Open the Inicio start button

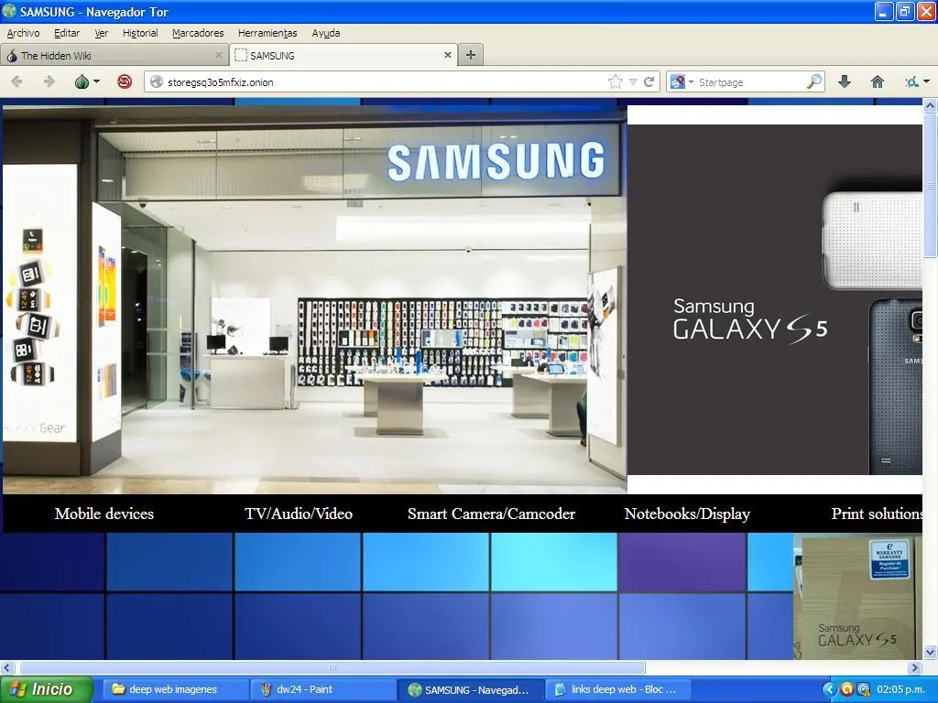point(47,689)
